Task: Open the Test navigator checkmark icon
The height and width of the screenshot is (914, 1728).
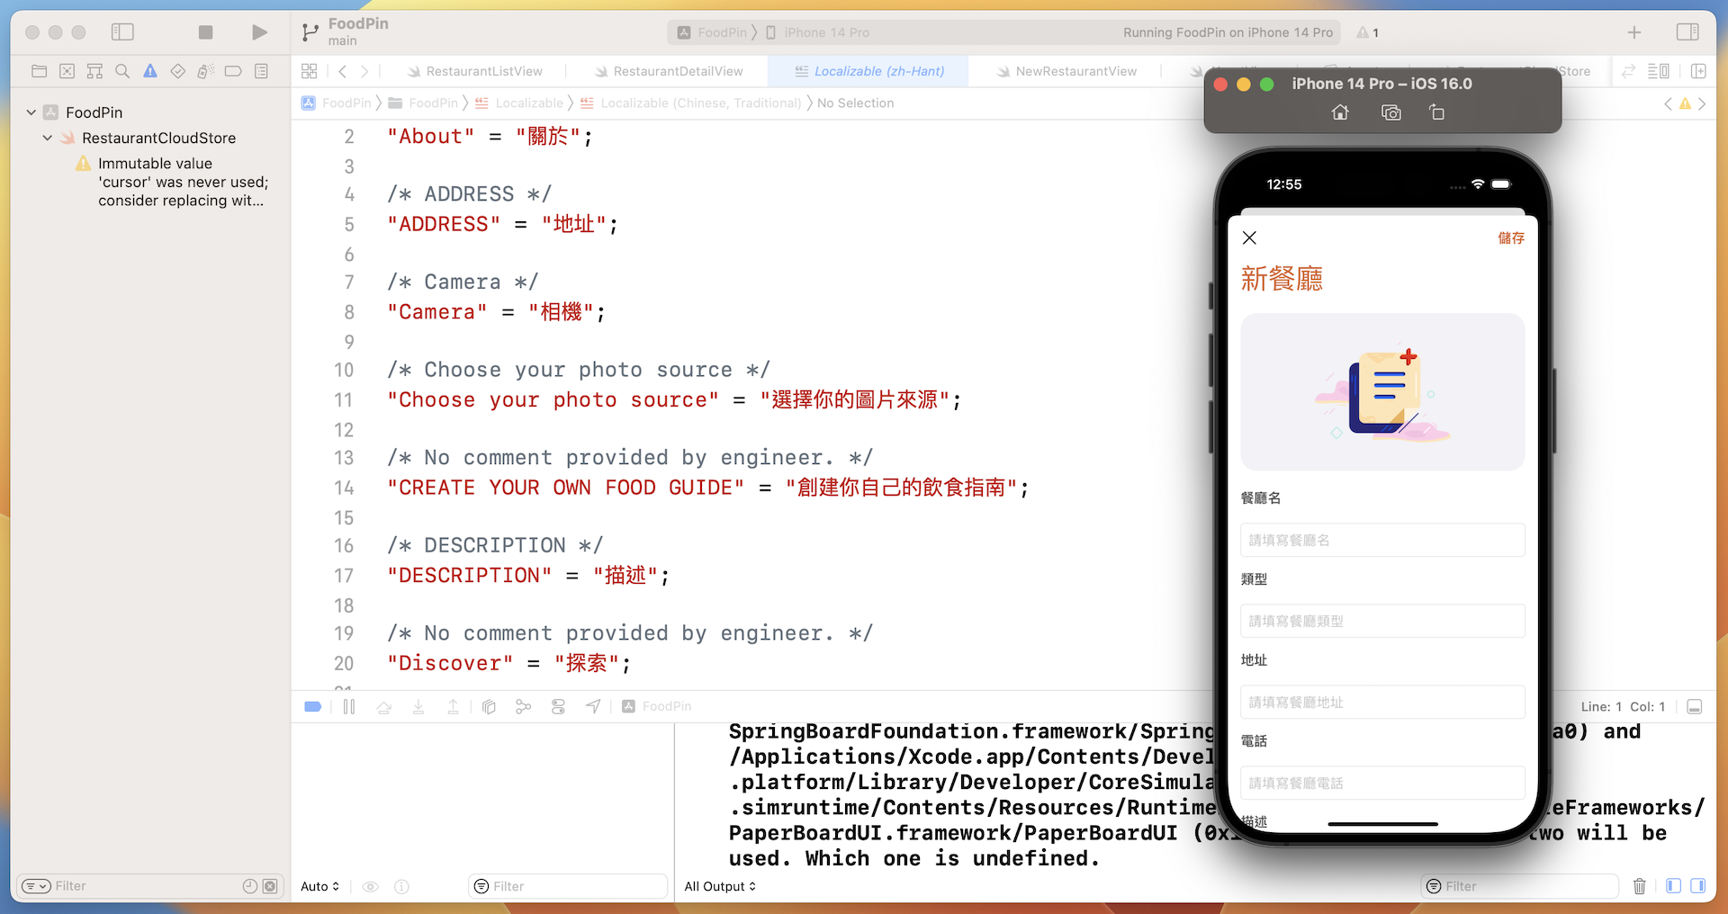Action: point(177,71)
